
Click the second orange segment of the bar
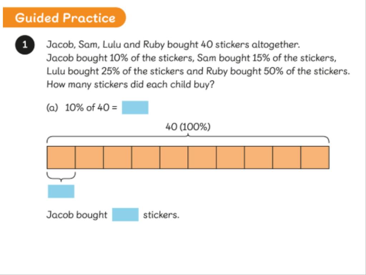[89, 157]
